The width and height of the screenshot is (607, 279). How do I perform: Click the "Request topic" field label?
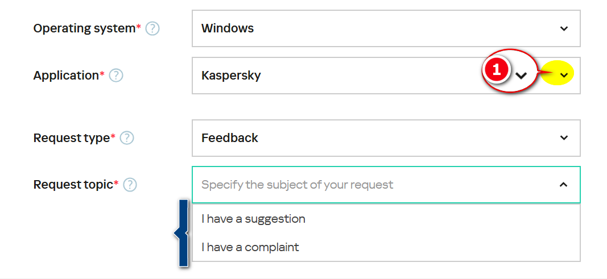73,185
